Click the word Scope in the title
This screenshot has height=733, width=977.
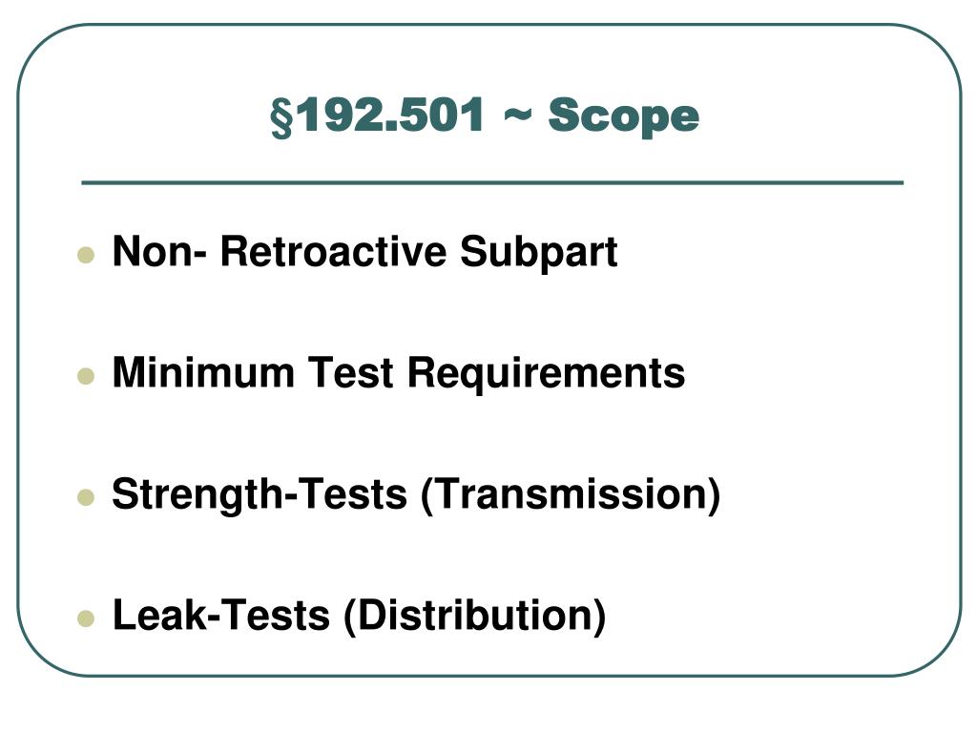pyautogui.click(x=624, y=116)
